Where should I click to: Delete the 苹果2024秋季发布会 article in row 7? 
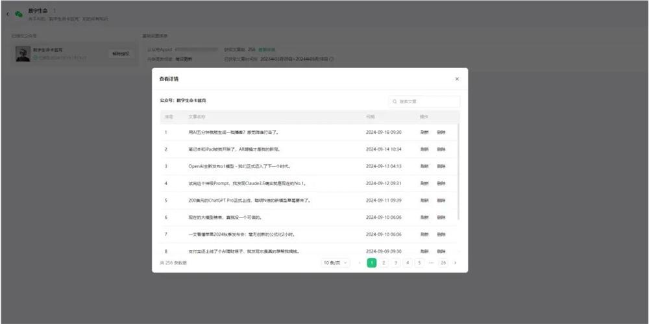pos(441,234)
